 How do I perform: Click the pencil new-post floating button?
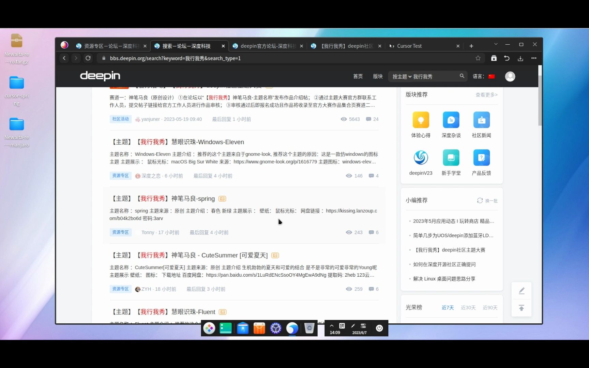coord(522,291)
